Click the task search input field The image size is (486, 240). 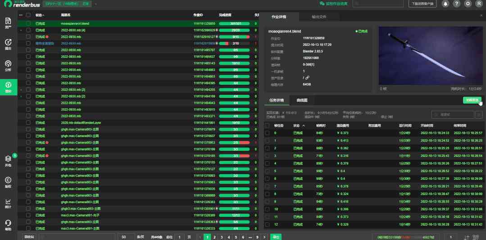tap(453, 115)
